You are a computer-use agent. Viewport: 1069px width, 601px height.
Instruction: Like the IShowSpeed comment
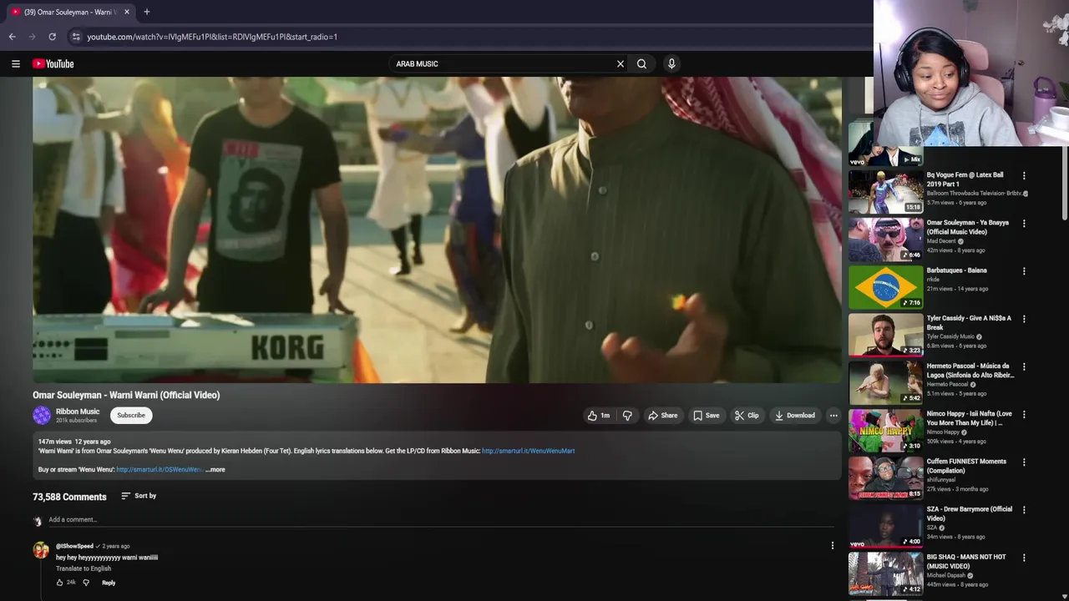point(59,583)
